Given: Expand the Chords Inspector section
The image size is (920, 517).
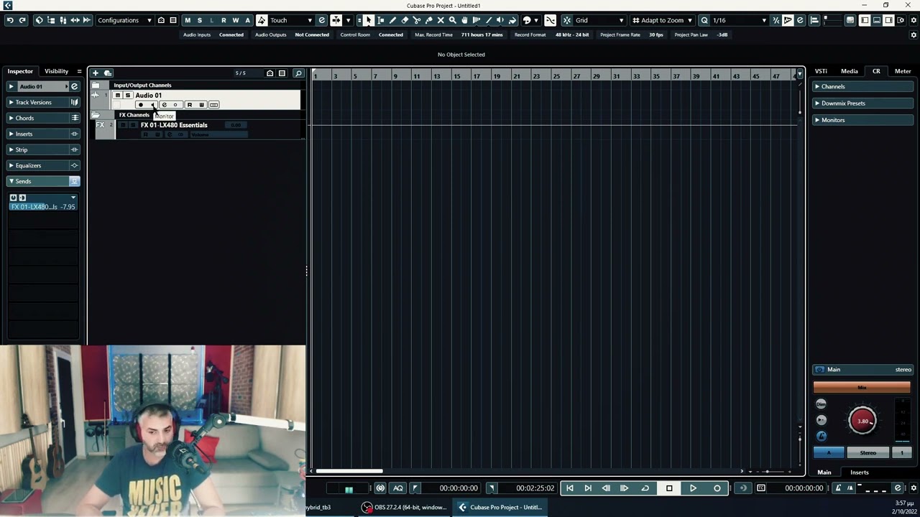Looking at the screenshot, I should (x=38, y=118).
